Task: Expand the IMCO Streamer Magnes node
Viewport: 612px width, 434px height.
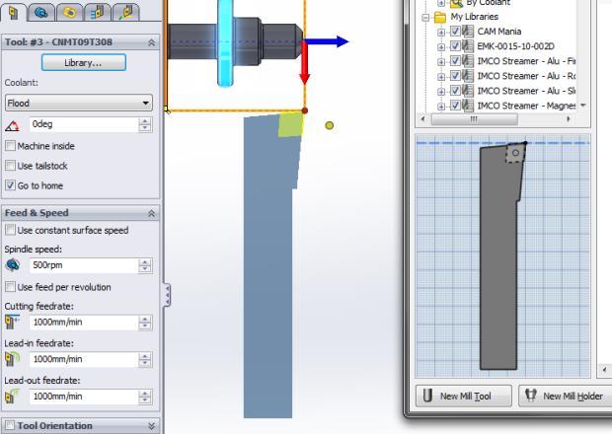Action: click(441, 107)
